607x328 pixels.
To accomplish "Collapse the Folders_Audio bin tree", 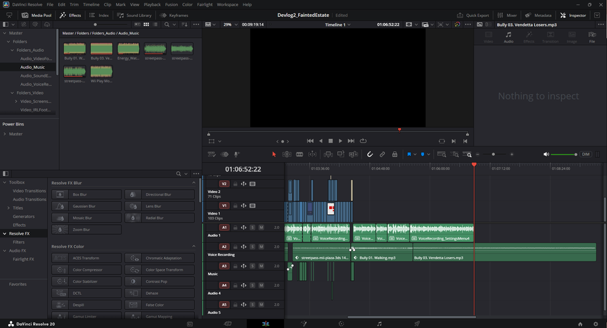I will point(12,50).
